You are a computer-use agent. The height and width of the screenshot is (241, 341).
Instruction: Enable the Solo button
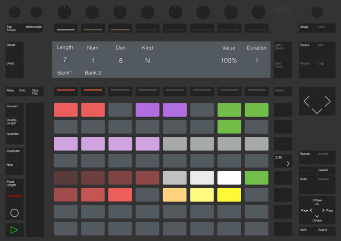click(x=23, y=92)
